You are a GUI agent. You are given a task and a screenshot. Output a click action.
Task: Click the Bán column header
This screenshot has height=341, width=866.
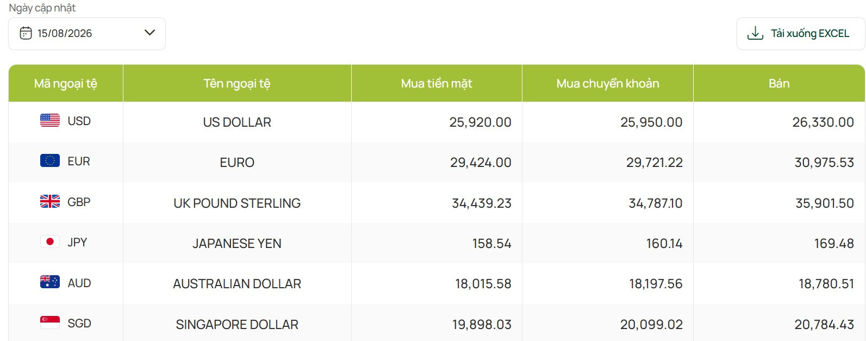tap(779, 83)
